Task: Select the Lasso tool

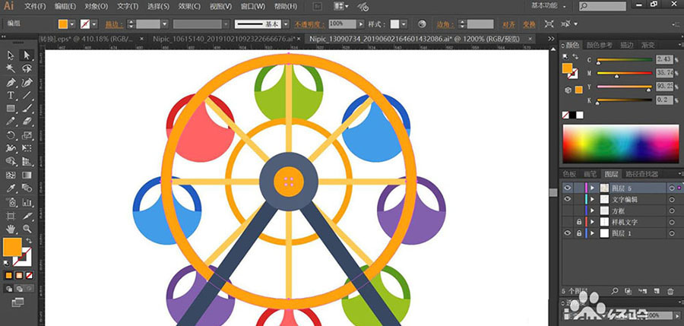Action: [x=27, y=68]
